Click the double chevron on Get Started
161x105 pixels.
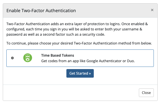coord(90,73)
